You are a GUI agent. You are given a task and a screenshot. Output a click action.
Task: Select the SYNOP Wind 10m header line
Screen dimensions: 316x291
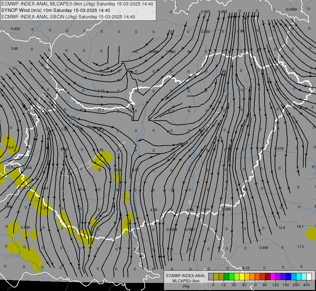[x=56, y=10]
